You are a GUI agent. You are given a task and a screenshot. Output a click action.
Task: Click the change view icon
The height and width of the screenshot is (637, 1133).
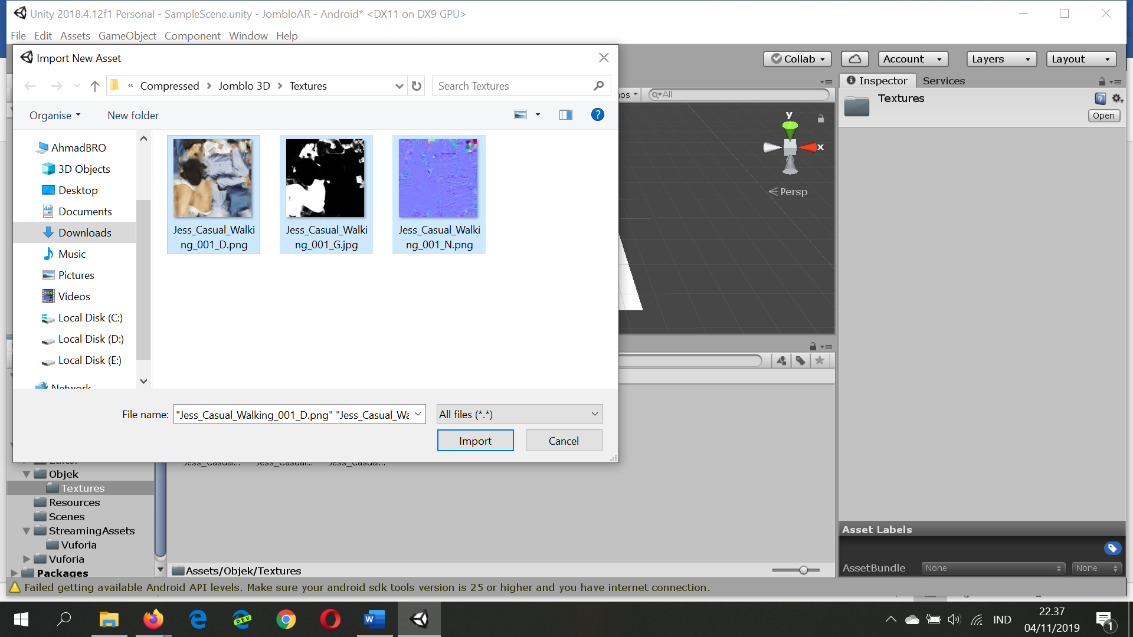[520, 114]
